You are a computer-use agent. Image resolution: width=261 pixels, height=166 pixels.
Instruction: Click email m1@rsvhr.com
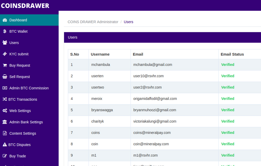coord(146,155)
